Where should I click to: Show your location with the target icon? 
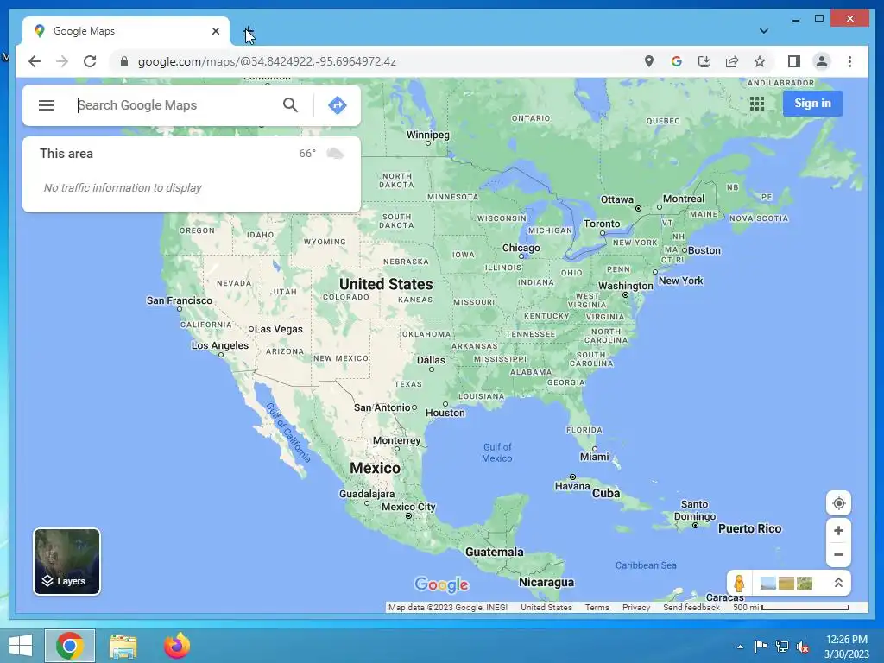pos(838,503)
